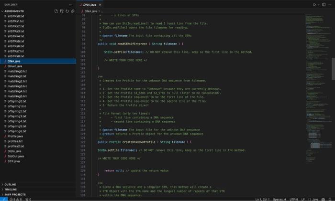Screen dimensions: 335x201
Task: Click line number 122 in the gutter
Action: click(x=83, y=142)
